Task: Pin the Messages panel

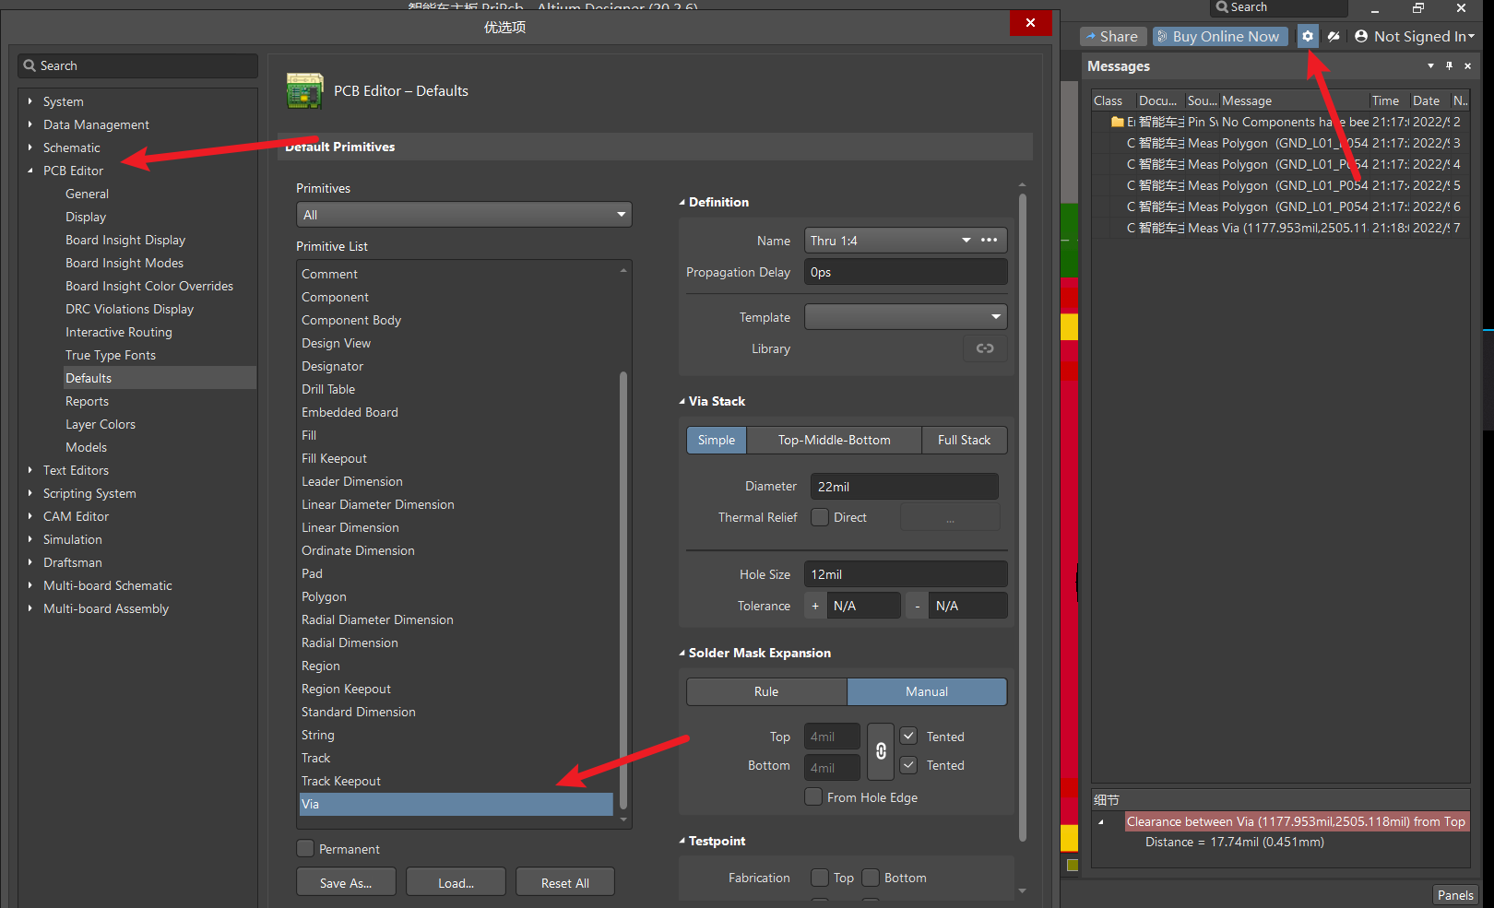Action: (1449, 65)
